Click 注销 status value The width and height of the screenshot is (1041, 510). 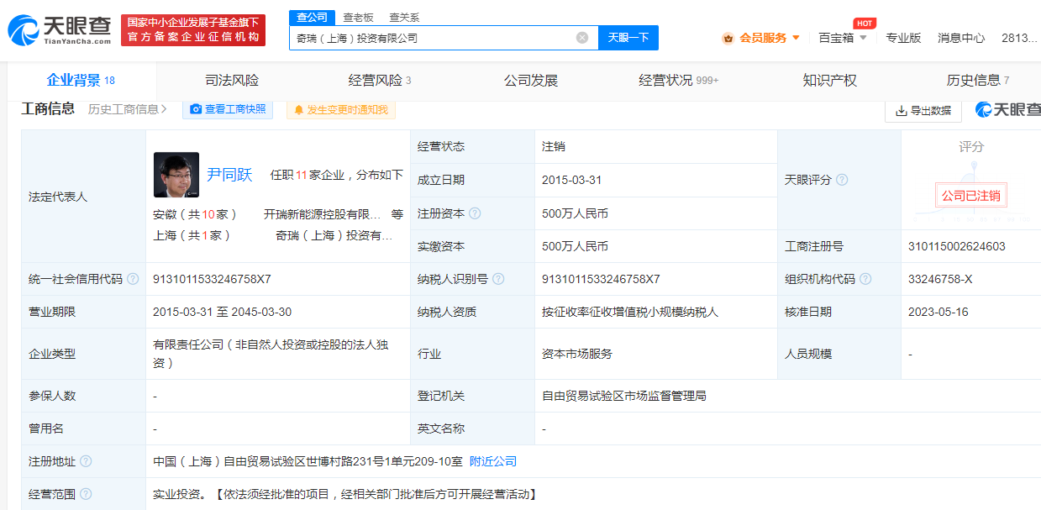[x=554, y=146]
